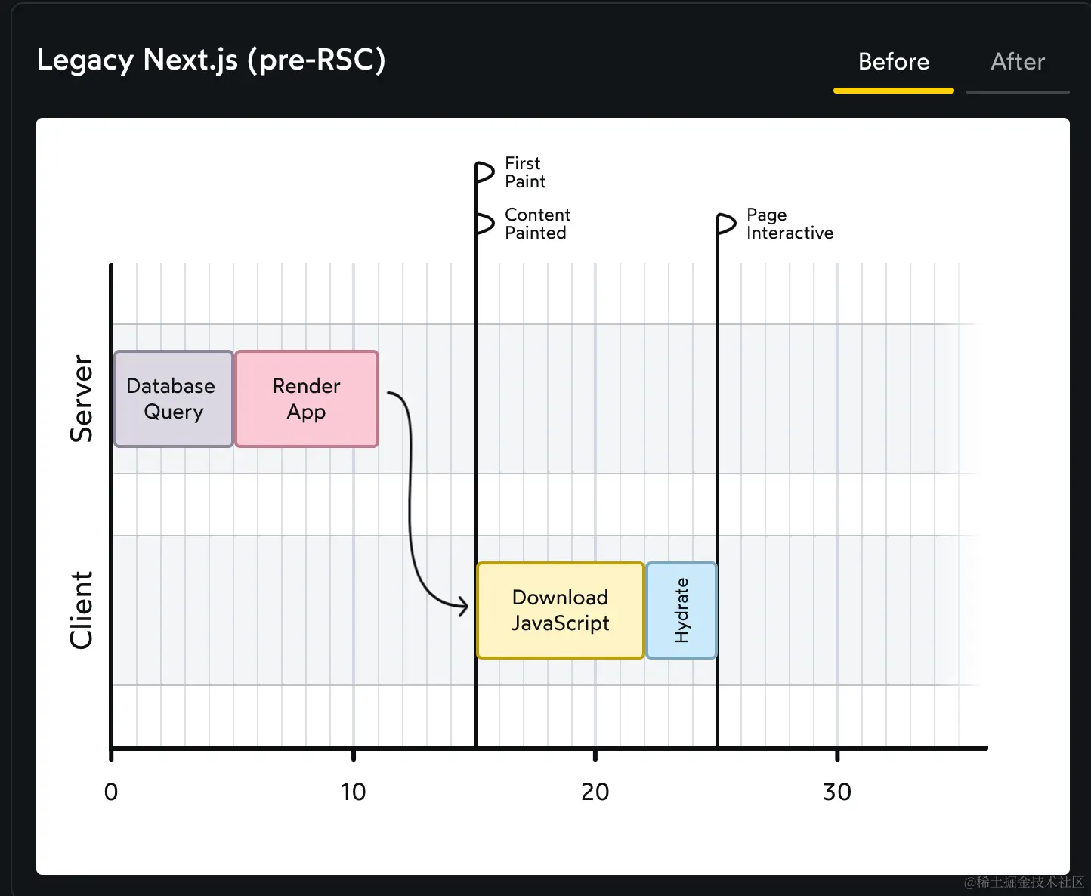Select the Hydrate block

(681, 610)
